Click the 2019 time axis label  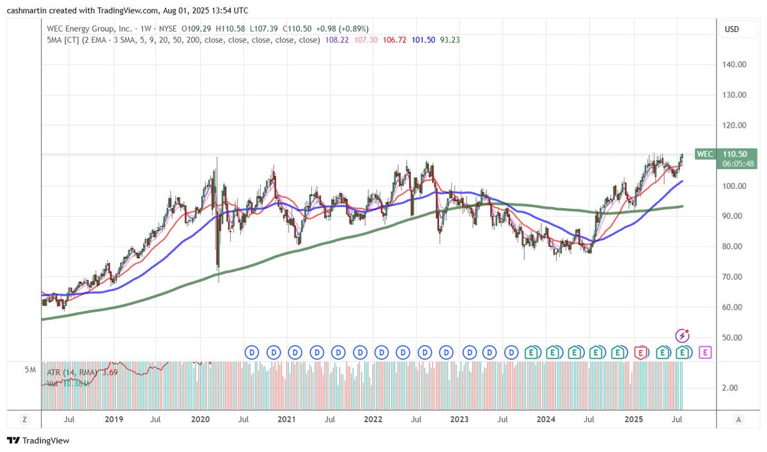tap(114, 419)
